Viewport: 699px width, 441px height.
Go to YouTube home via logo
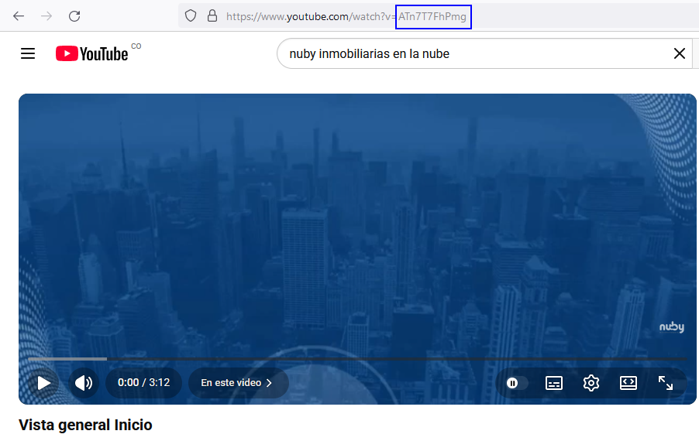tap(92, 53)
